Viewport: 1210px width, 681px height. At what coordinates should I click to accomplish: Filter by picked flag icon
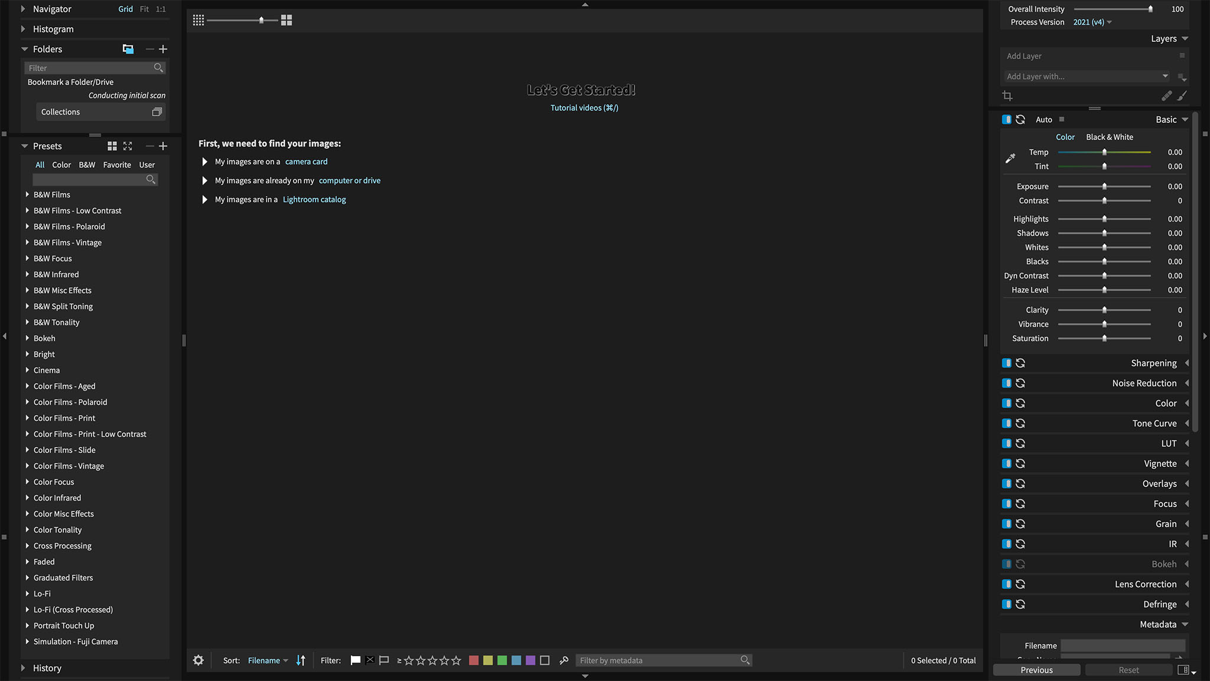point(356,660)
